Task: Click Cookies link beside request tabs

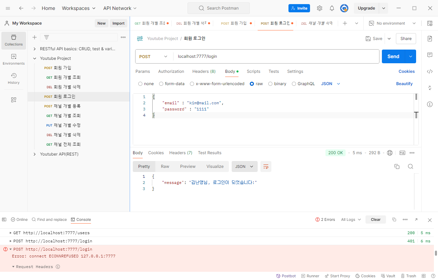Action: pos(407,71)
